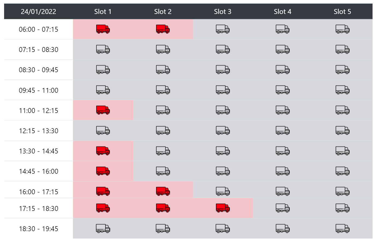
Task: Click the red truck in Slot 1 at 11:00 - 12:15
Action: click(x=103, y=110)
